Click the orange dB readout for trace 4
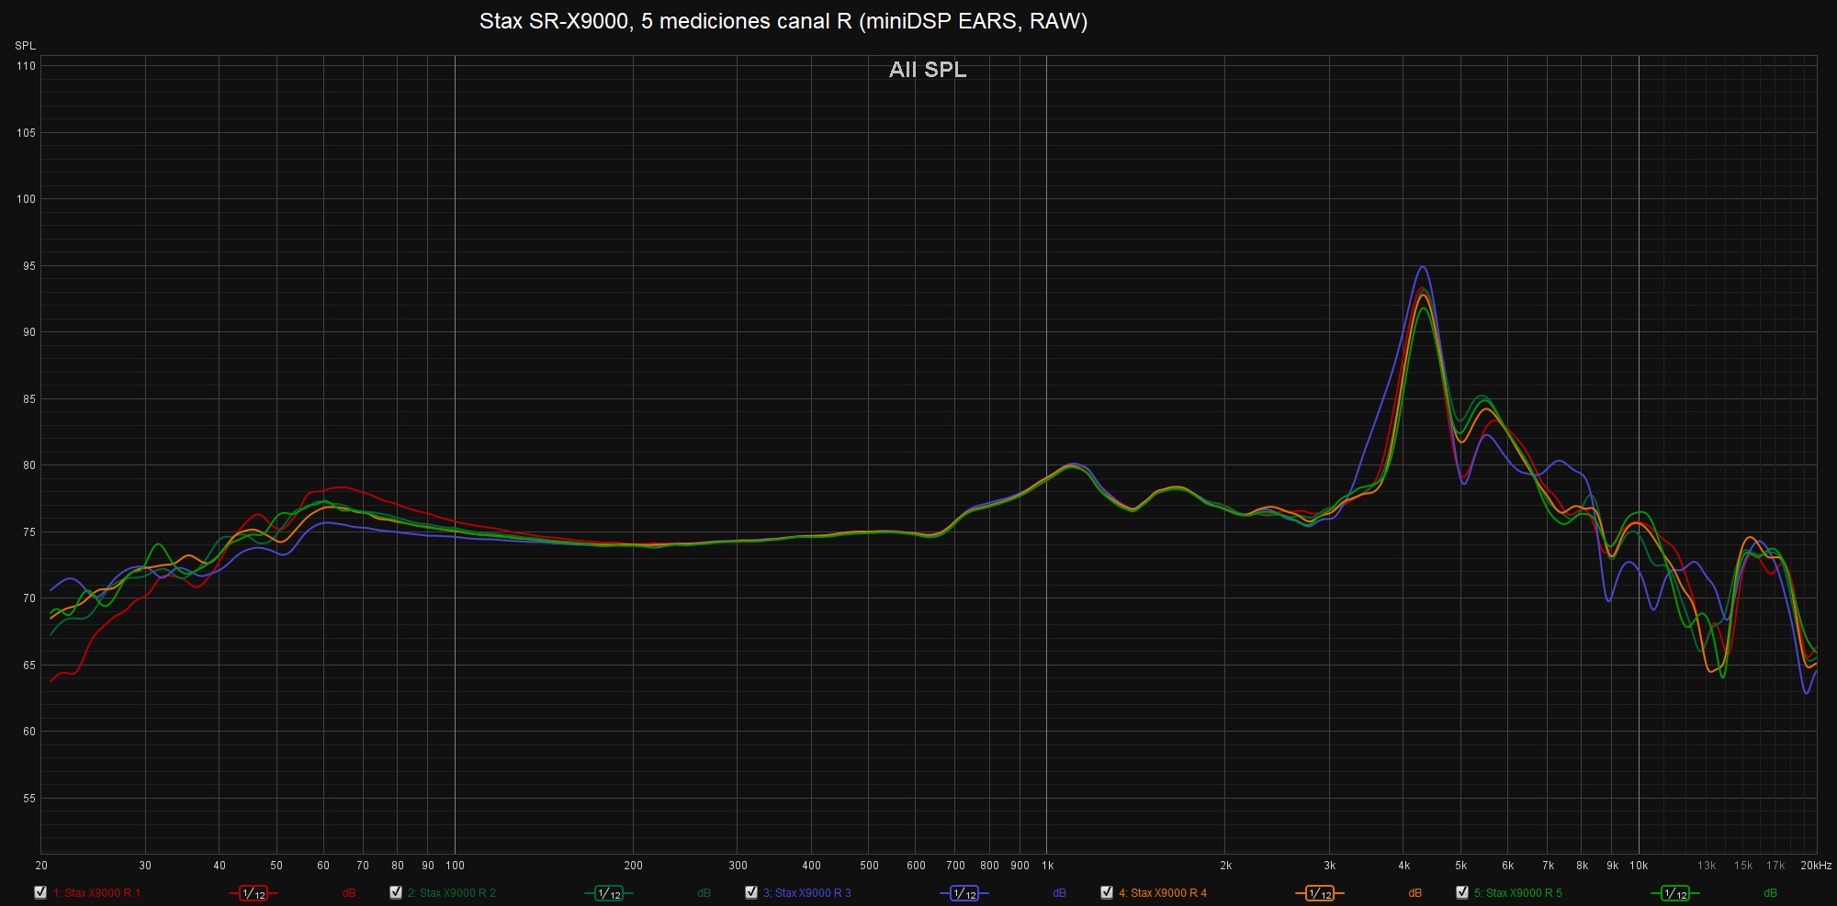 (x=1415, y=893)
